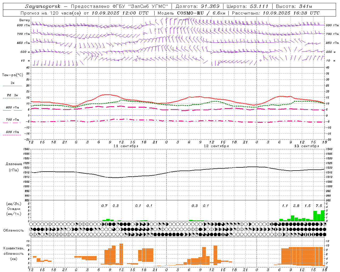Click the 7.5 precipitation amount value
Viewport: 340px width, 272px height.
[319, 206]
